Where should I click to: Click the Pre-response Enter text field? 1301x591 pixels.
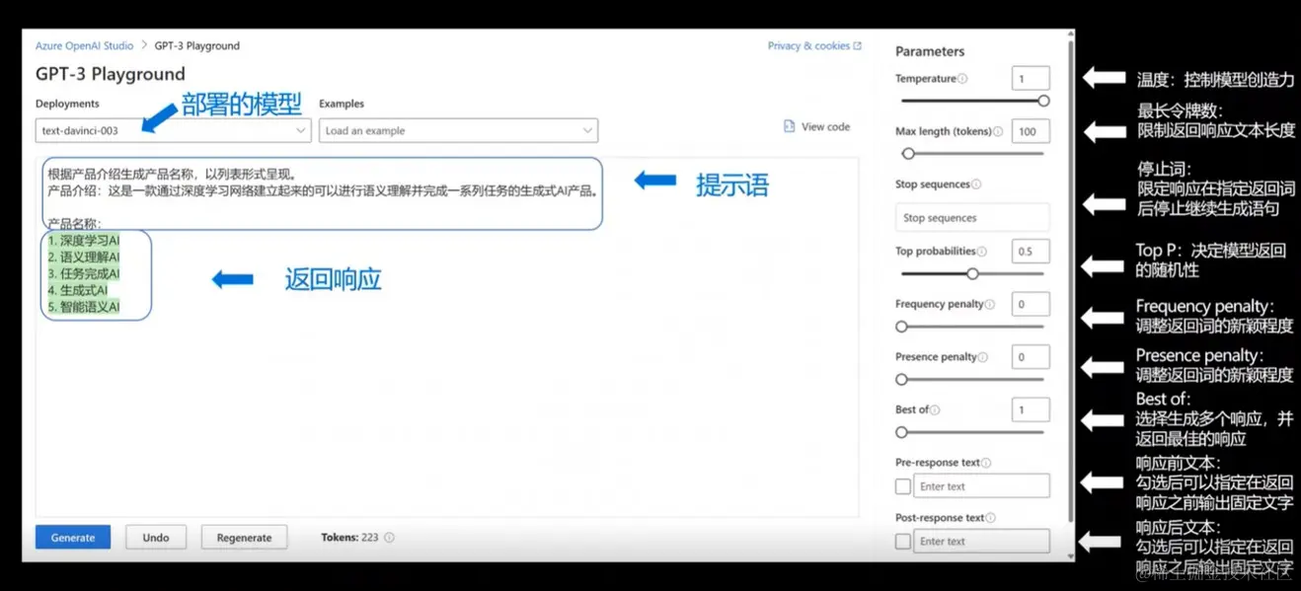(981, 485)
